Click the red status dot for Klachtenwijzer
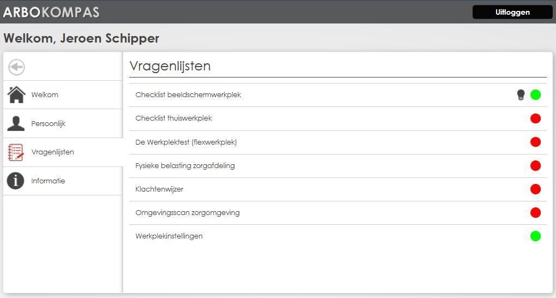 (x=535, y=189)
